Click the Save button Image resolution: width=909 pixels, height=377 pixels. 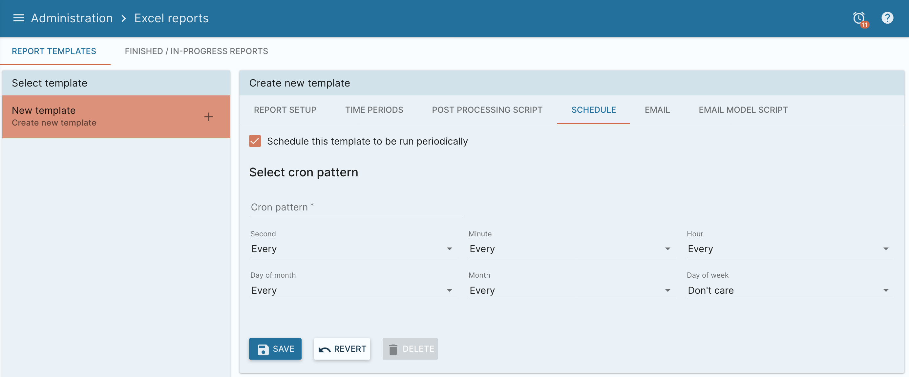275,349
